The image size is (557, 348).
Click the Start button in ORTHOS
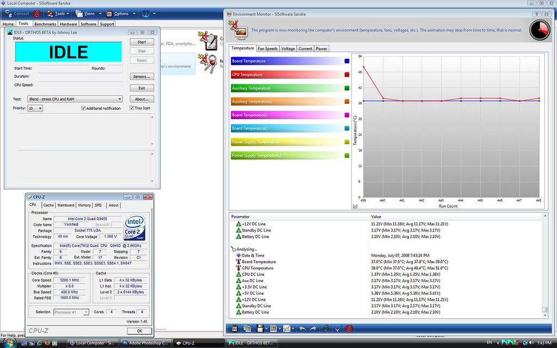(x=142, y=42)
